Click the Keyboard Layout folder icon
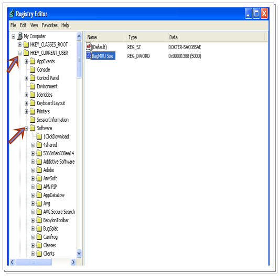The height and width of the screenshot is (276, 280). 33,103
